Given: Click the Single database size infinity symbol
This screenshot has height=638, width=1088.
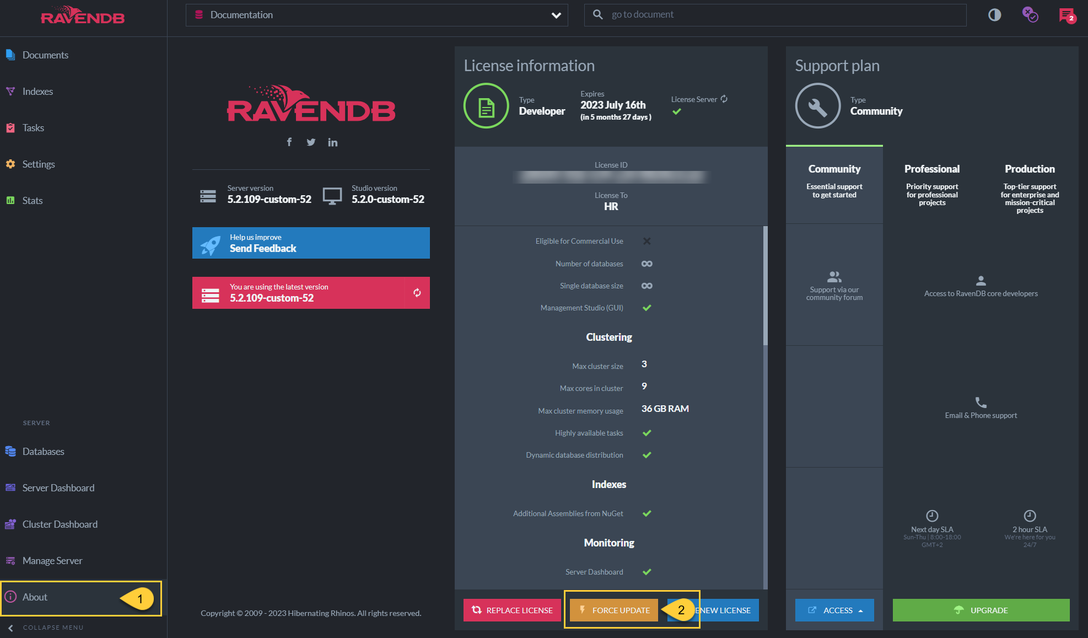Looking at the screenshot, I should click(x=647, y=286).
